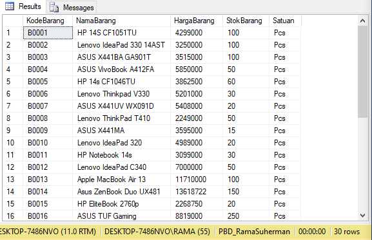
Task: Select price cell 11710000
Action: (197, 180)
